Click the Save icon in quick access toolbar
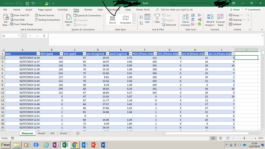 point(27,3)
